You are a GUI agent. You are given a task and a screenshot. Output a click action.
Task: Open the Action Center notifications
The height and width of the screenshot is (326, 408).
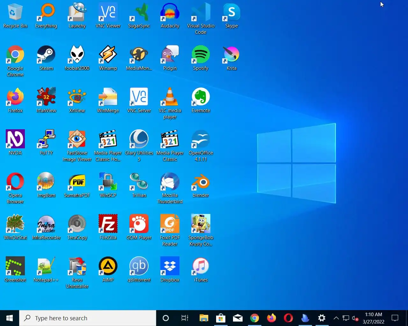click(x=395, y=318)
